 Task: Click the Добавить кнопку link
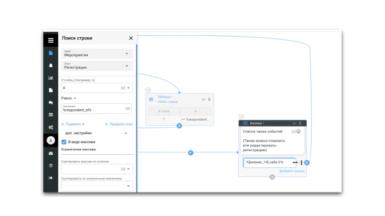click(x=292, y=171)
